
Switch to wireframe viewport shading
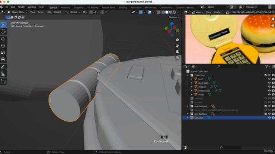pyautogui.click(x=163, y=12)
